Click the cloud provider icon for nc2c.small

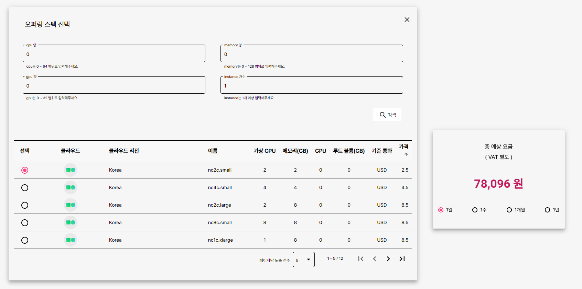click(71, 170)
